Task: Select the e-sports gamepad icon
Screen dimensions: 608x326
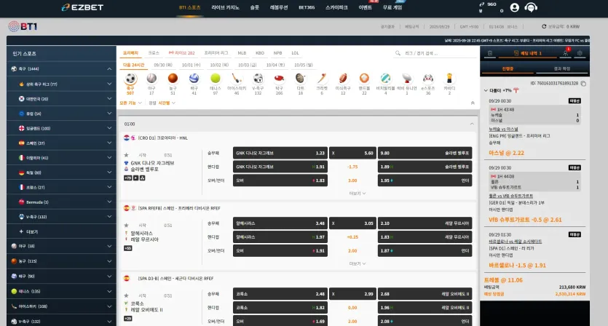Action: (427, 79)
